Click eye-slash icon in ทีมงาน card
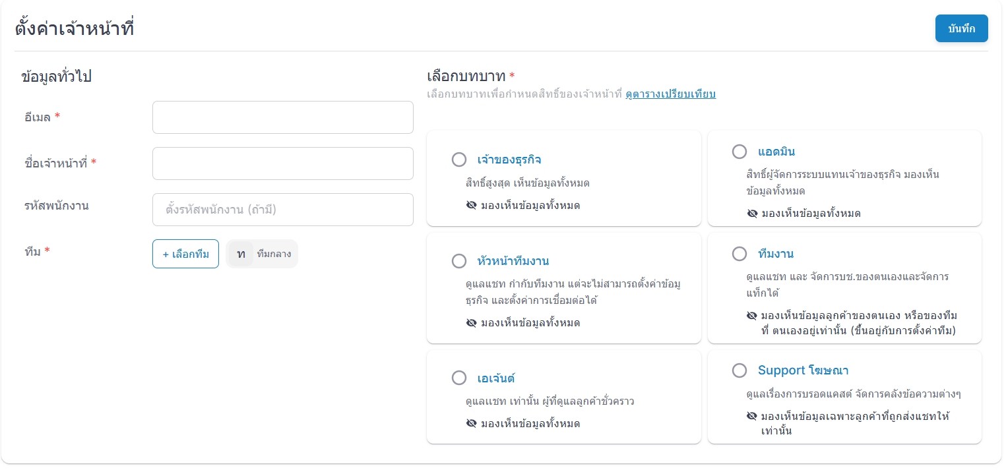 pos(752,315)
